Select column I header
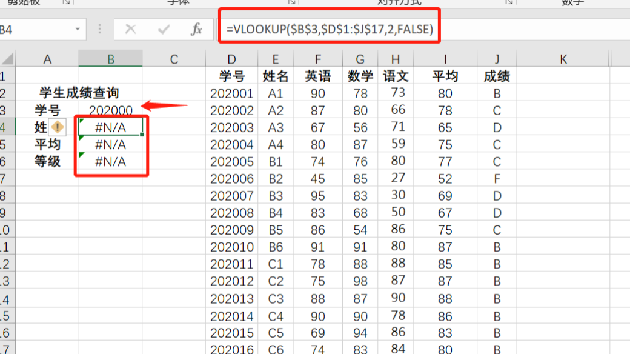This screenshot has height=354, width=630. pyautogui.click(x=445, y=59)
